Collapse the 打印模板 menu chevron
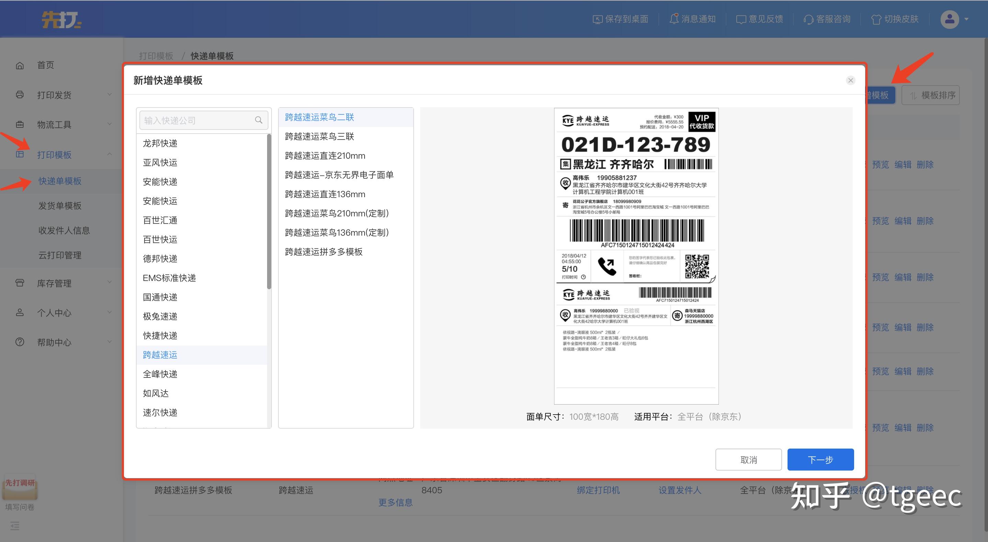This screenshot has height=542, width=988. (110, 154)
